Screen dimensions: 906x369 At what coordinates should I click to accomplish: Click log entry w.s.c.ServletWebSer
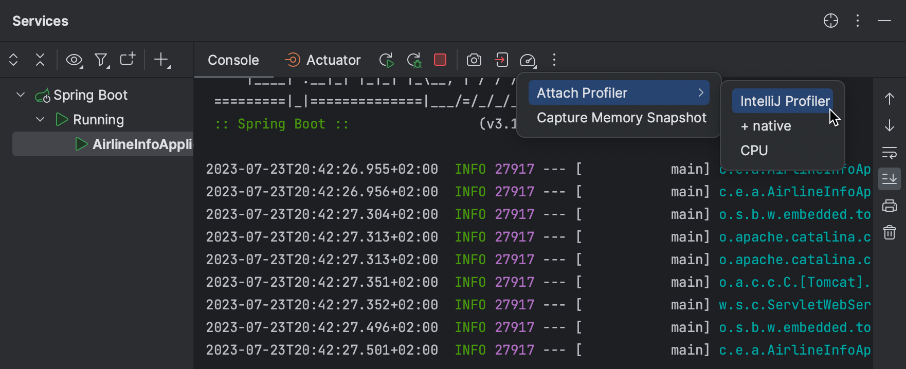click(794, 305)
